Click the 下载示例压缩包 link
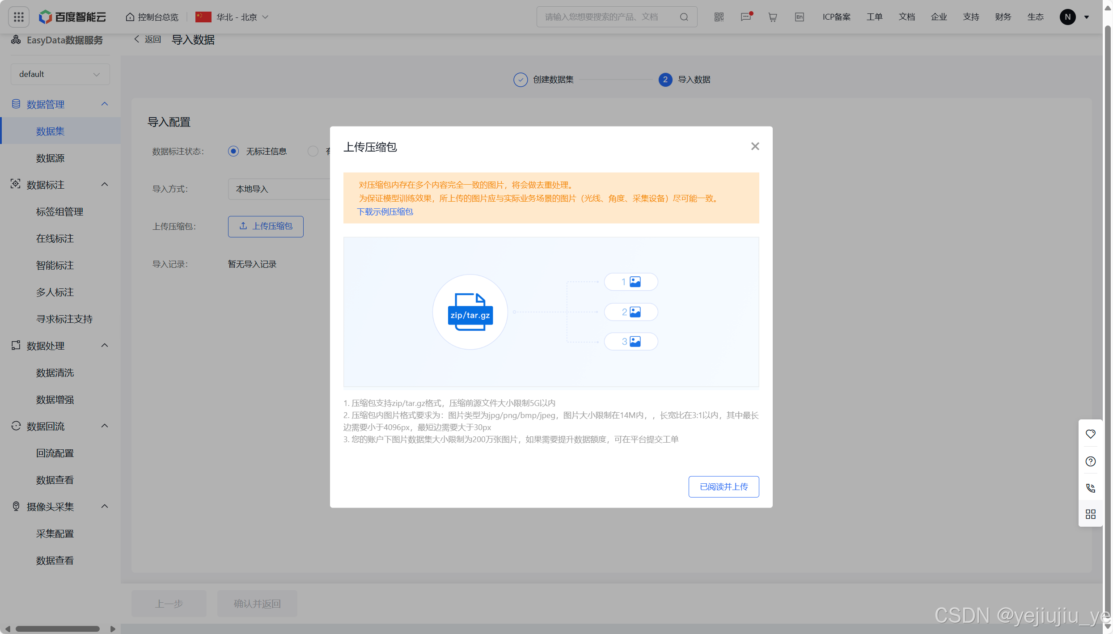Image resolution: width=1113 pixels, height=634 pixels. coord(385,212)
